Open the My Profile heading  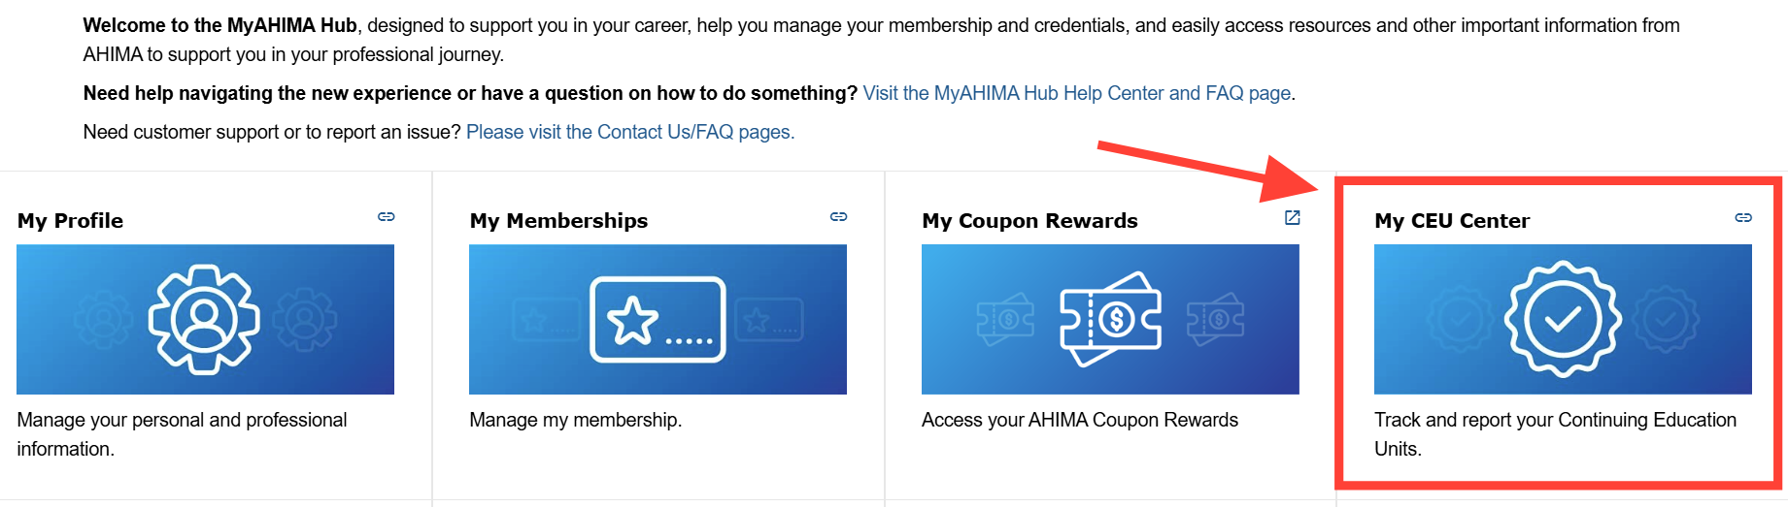coord(70,221)
